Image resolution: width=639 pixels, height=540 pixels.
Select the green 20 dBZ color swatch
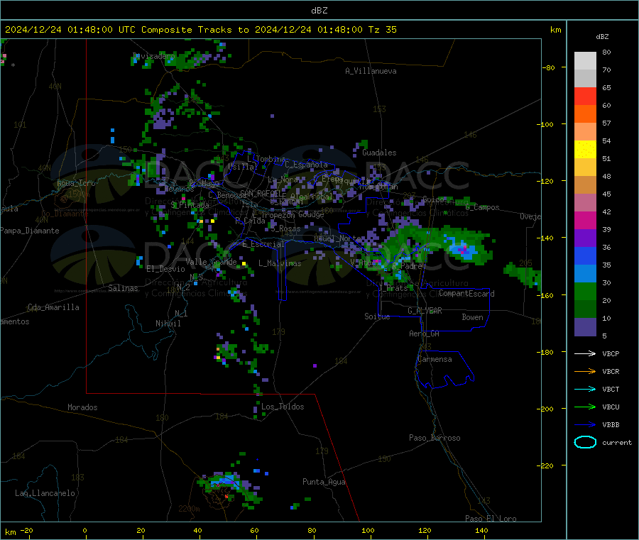click(x=585, y=291)
